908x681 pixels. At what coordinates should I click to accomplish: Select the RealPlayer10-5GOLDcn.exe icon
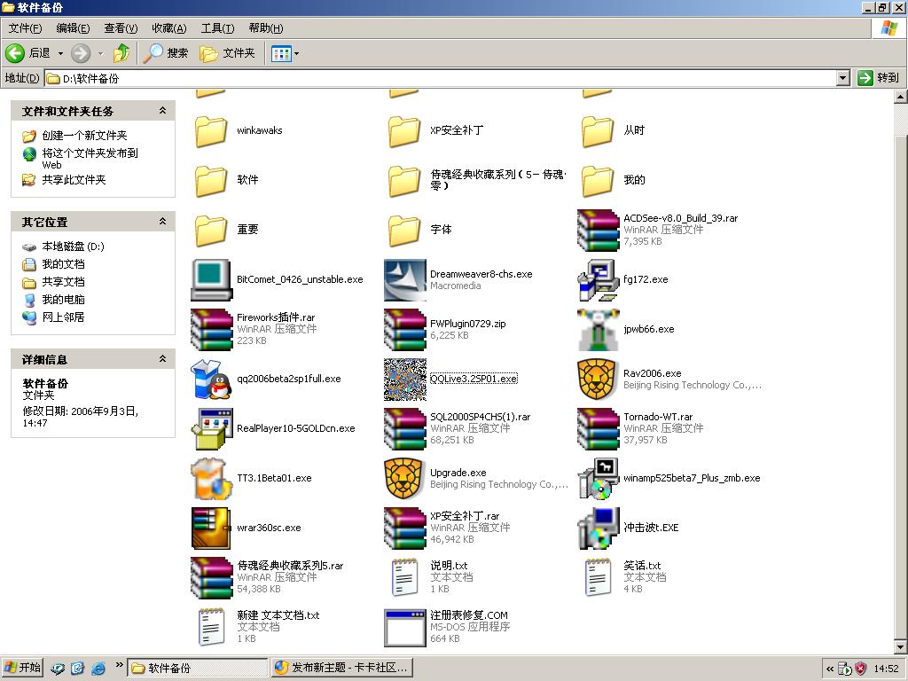[x=211, y=428]
